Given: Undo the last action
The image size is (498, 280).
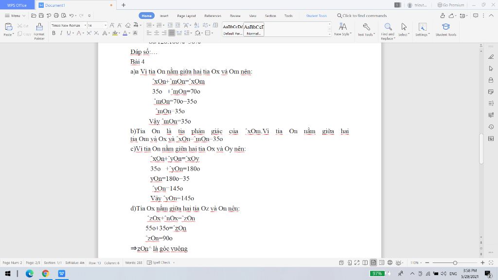Looking at the screenshot, I should 71,16.
